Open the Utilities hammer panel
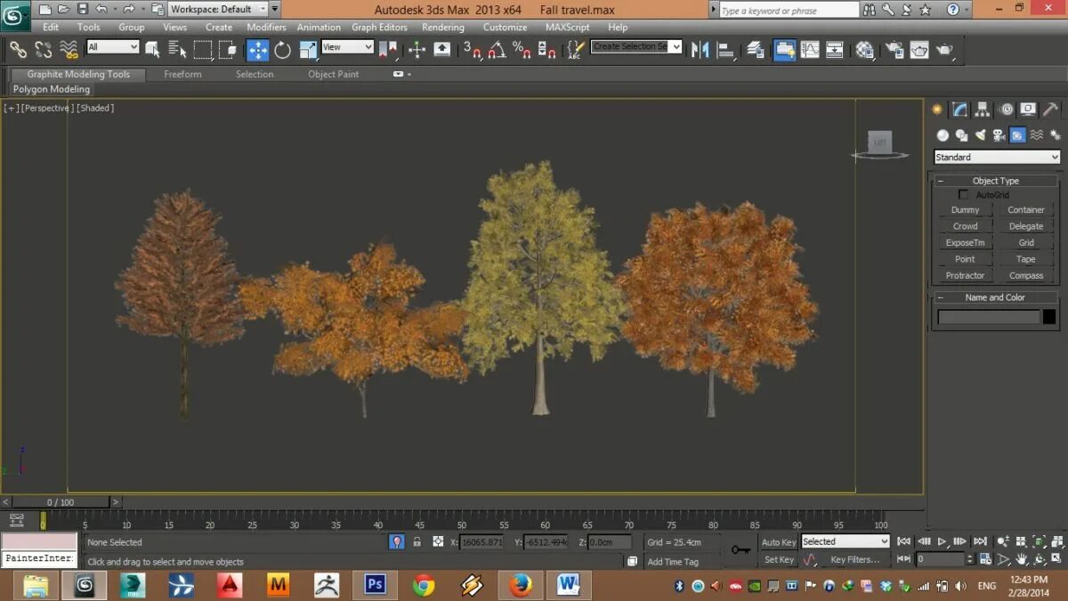The image size is (1068, 601). pos(1050,110)
